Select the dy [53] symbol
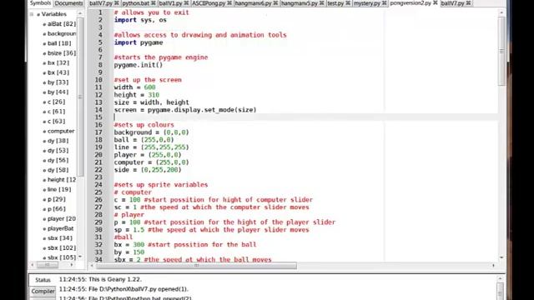This screenshot has width=534, height=300. [58, 150]
